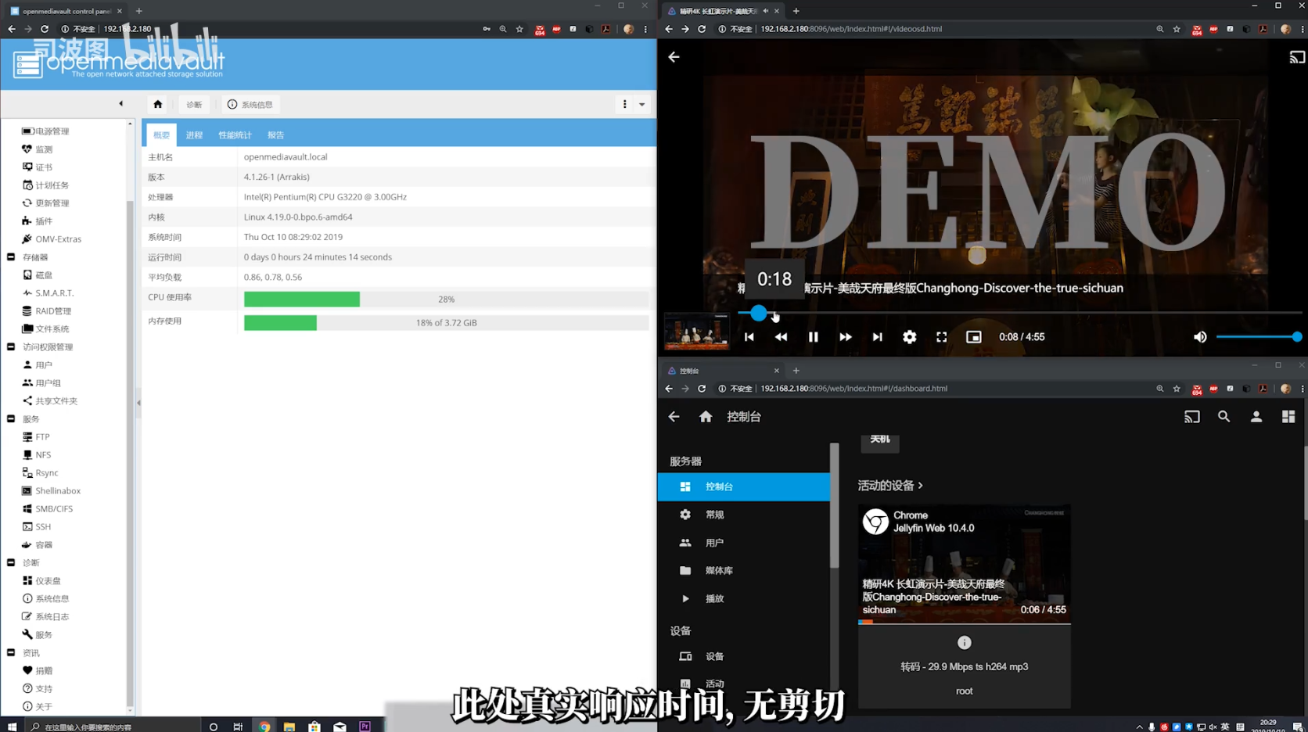
Task: Skip to previous track in the player
Action: [x=749, y=337]
